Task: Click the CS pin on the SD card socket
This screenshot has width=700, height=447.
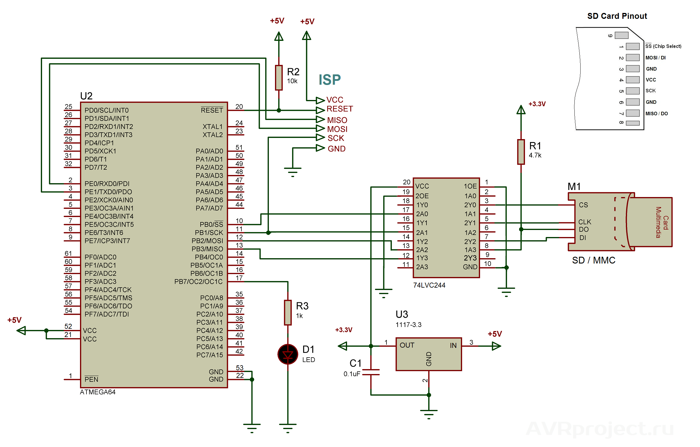Action: tap(584, 205)
